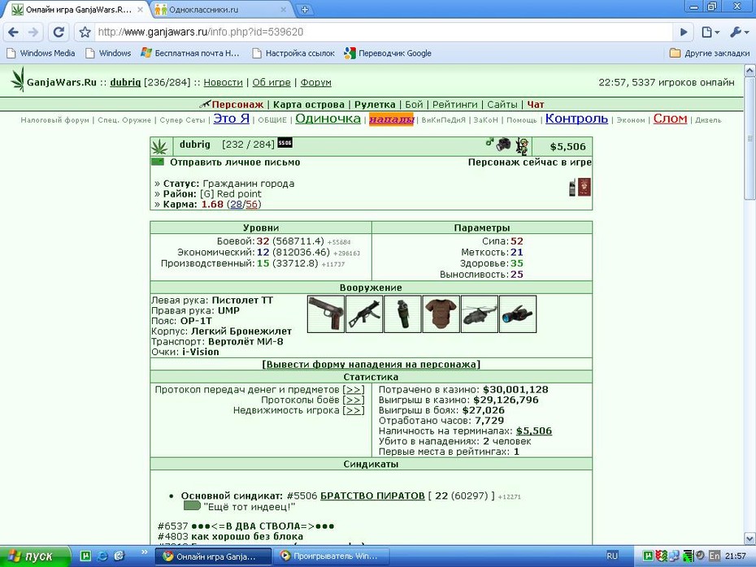This screenshot has height=567, width=756.
Task: Open the page control menu dropdown
Action: pyautogui.click(x=710, y=32)
